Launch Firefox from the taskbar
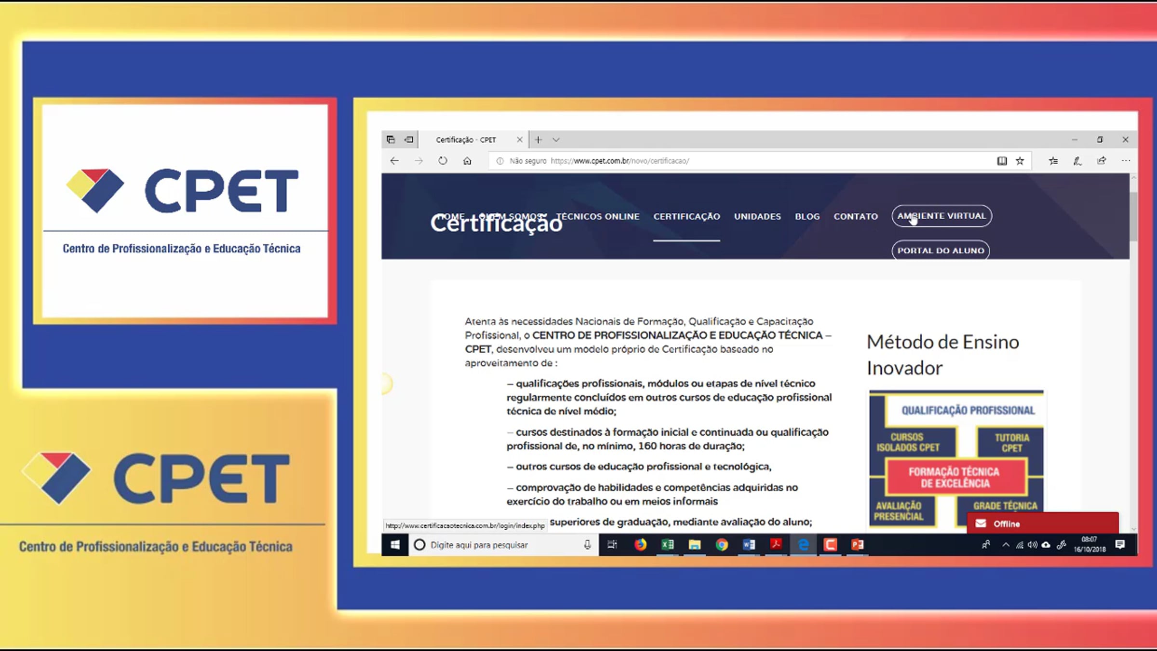1157x651 pixels. pos(640,545)
